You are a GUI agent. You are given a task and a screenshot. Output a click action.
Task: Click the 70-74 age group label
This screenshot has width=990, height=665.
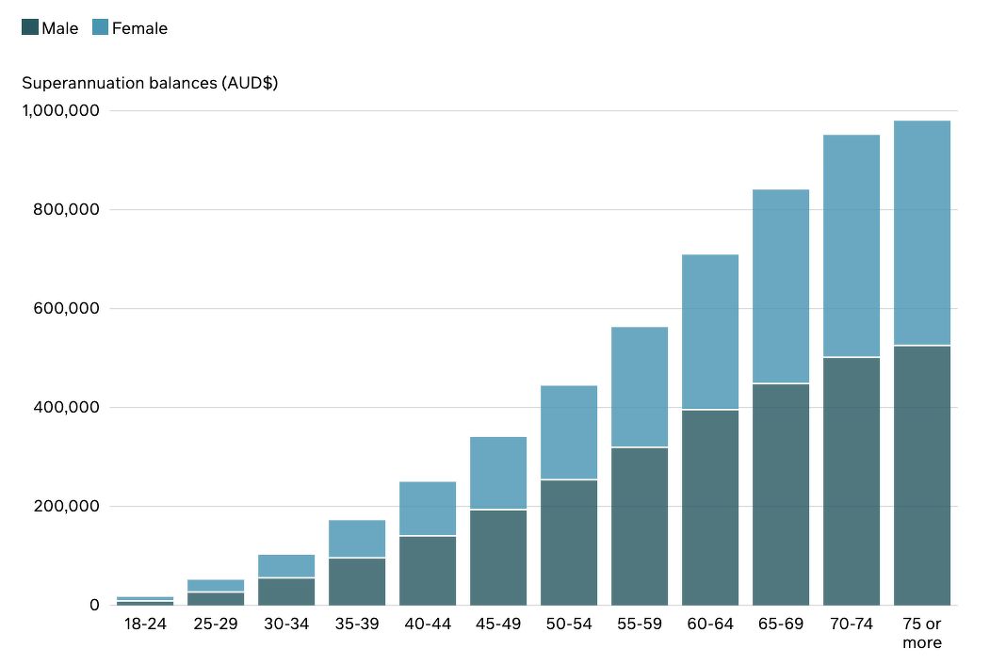point(852,624)
